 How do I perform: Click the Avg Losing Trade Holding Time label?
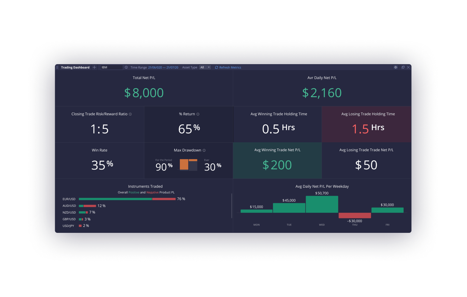pyautogui.click(x=368, y=114)
